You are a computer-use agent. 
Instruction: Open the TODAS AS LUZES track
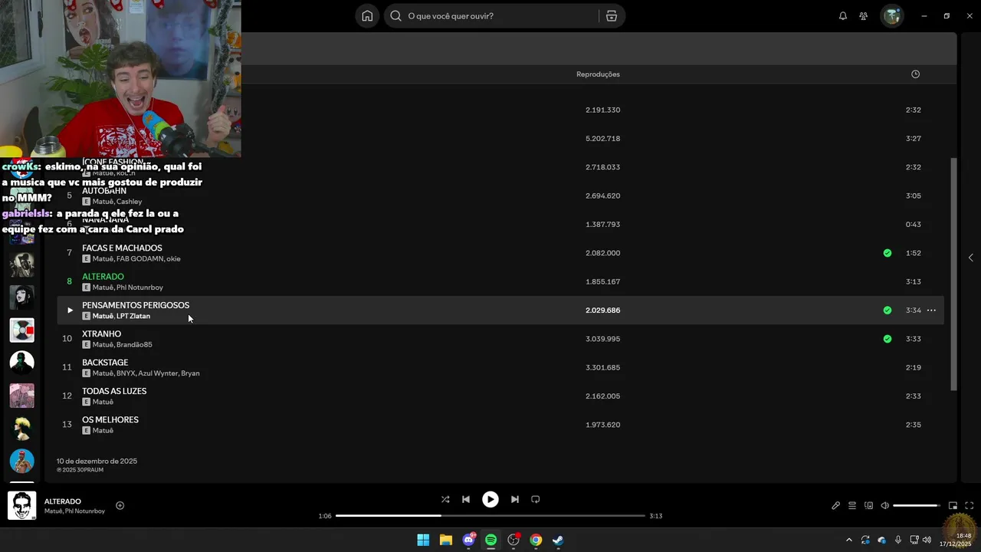[114, 391]
